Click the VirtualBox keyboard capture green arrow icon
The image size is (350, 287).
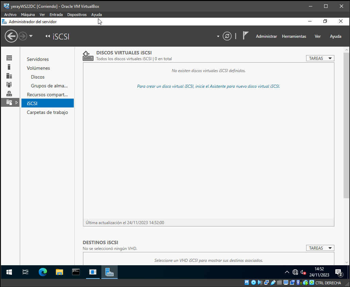[x=312, y=283]
